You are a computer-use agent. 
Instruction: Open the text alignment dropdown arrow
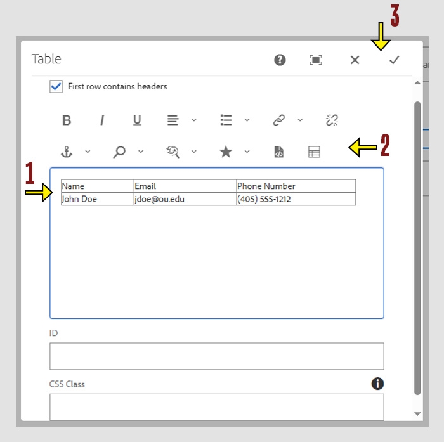194,120
